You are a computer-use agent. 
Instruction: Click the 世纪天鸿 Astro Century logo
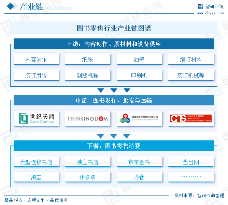click(36, 119)
